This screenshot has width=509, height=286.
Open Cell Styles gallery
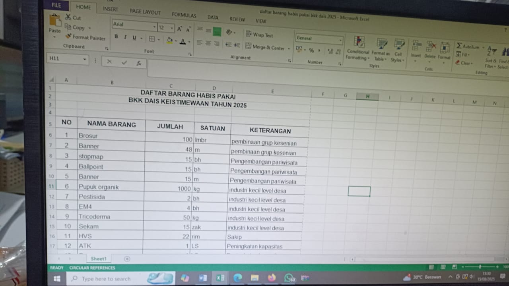(398, 51)
